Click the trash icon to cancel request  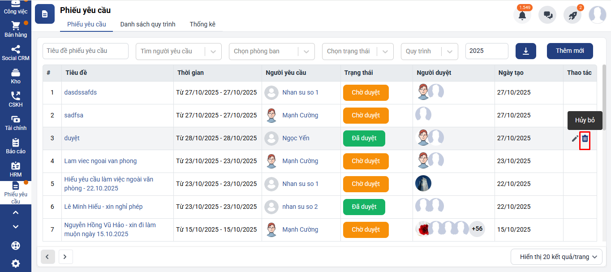click(585, 139)
